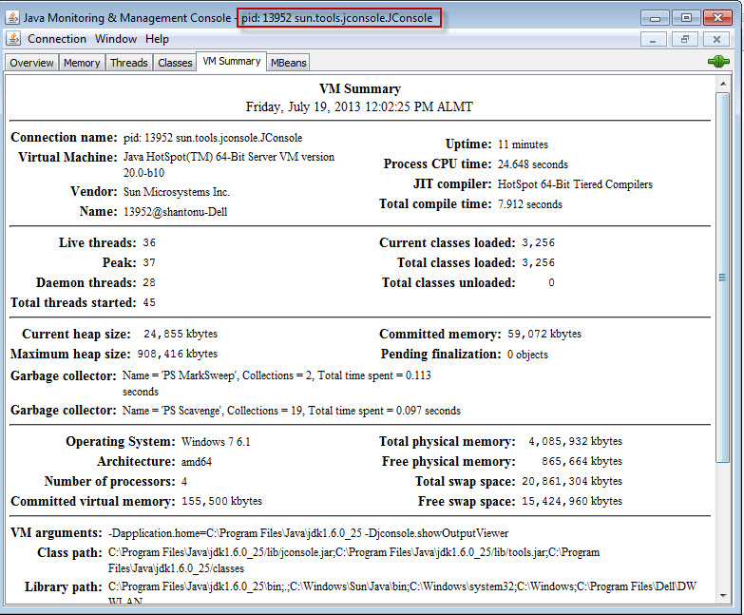Open the Window menu
This screenshot has height=615, width=744.
tap(116, 39)
